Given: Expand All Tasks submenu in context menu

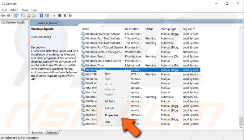Looking at the screenshot, I should [114, 101].
